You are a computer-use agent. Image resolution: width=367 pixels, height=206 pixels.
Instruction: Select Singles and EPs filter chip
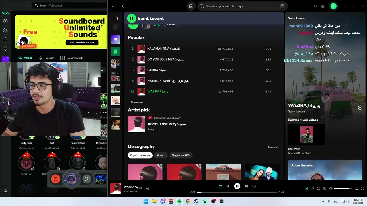(x=181, y=155)
